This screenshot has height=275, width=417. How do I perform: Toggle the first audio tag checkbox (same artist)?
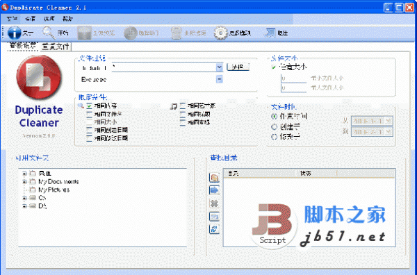pyautogui.click(x=183, y=106)
